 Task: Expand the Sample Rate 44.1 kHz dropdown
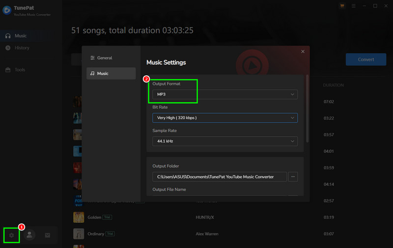[225, 141]
